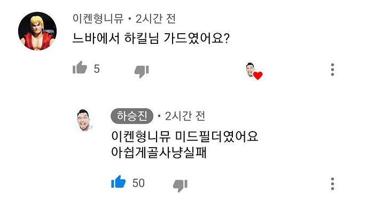Screen dimensions: 367x206
Task: Visit the 이켄형니뮤 channel name above comment
Action: [x=98, y=19]
